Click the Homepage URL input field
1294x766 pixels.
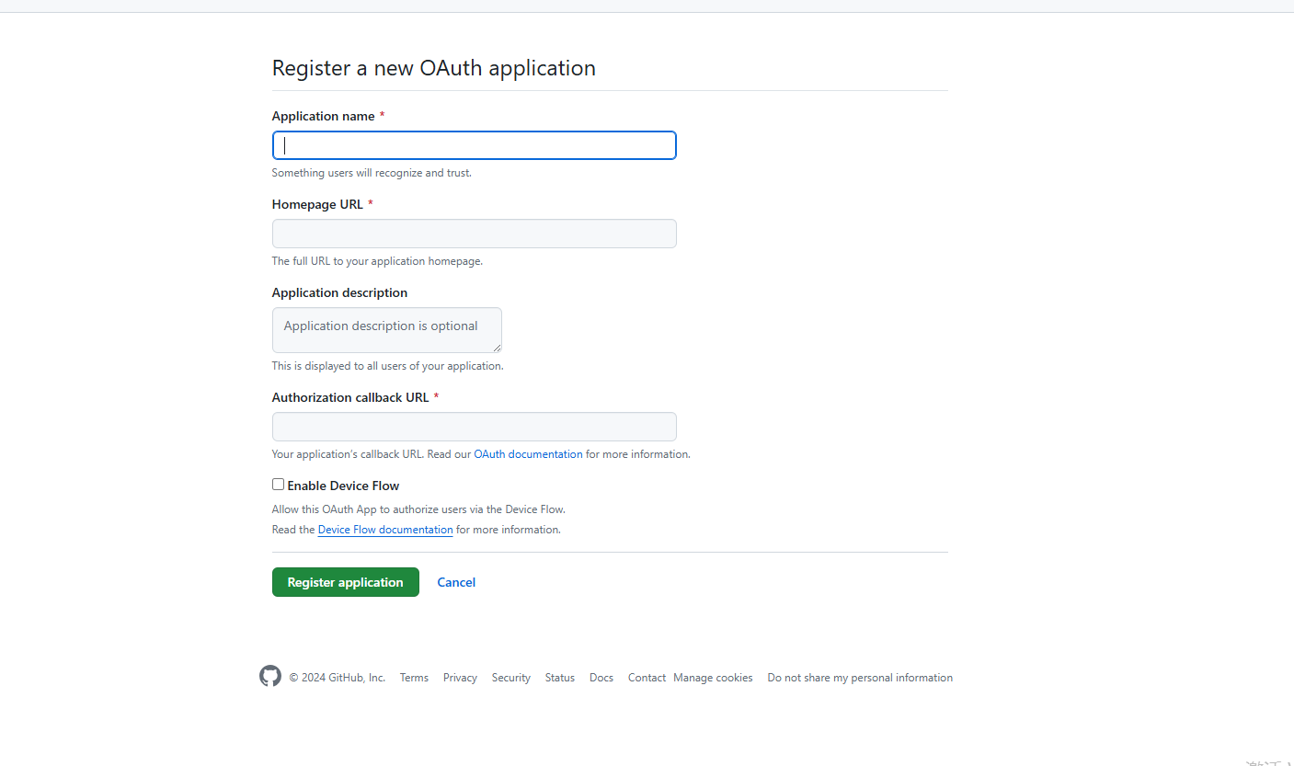[x=474, y=234]
